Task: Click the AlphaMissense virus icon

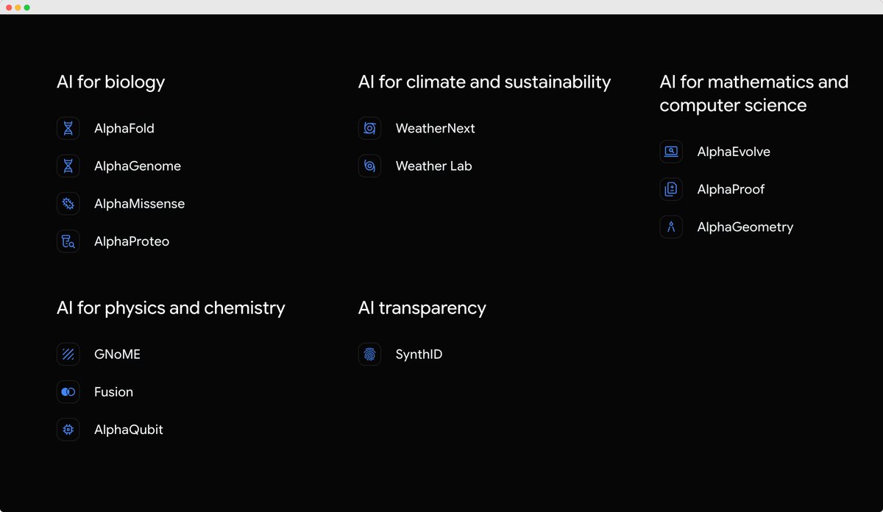Action: pyautogui.click(x=68, y=204)
